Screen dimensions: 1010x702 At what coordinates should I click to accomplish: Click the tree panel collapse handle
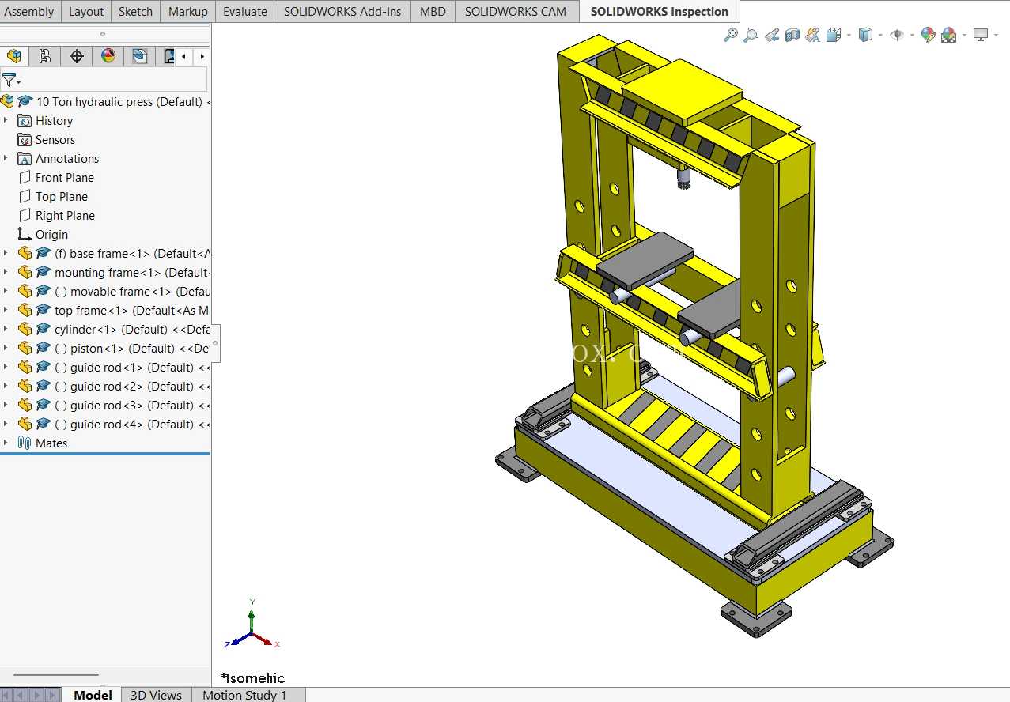coord(215,343)
